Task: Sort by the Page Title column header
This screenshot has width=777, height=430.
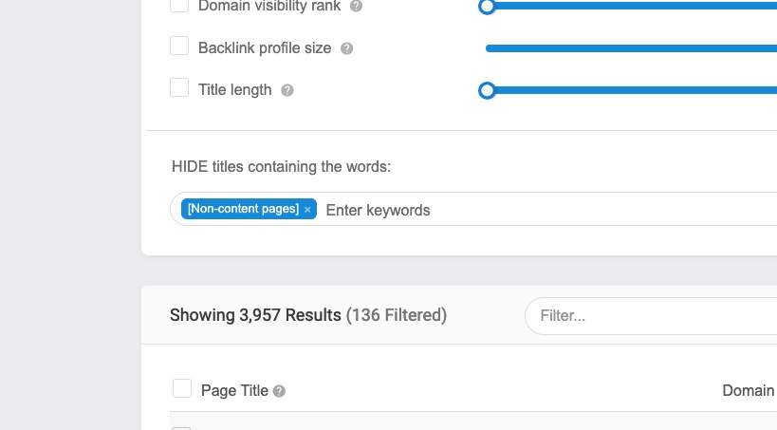Action: [x=234, y=391]
